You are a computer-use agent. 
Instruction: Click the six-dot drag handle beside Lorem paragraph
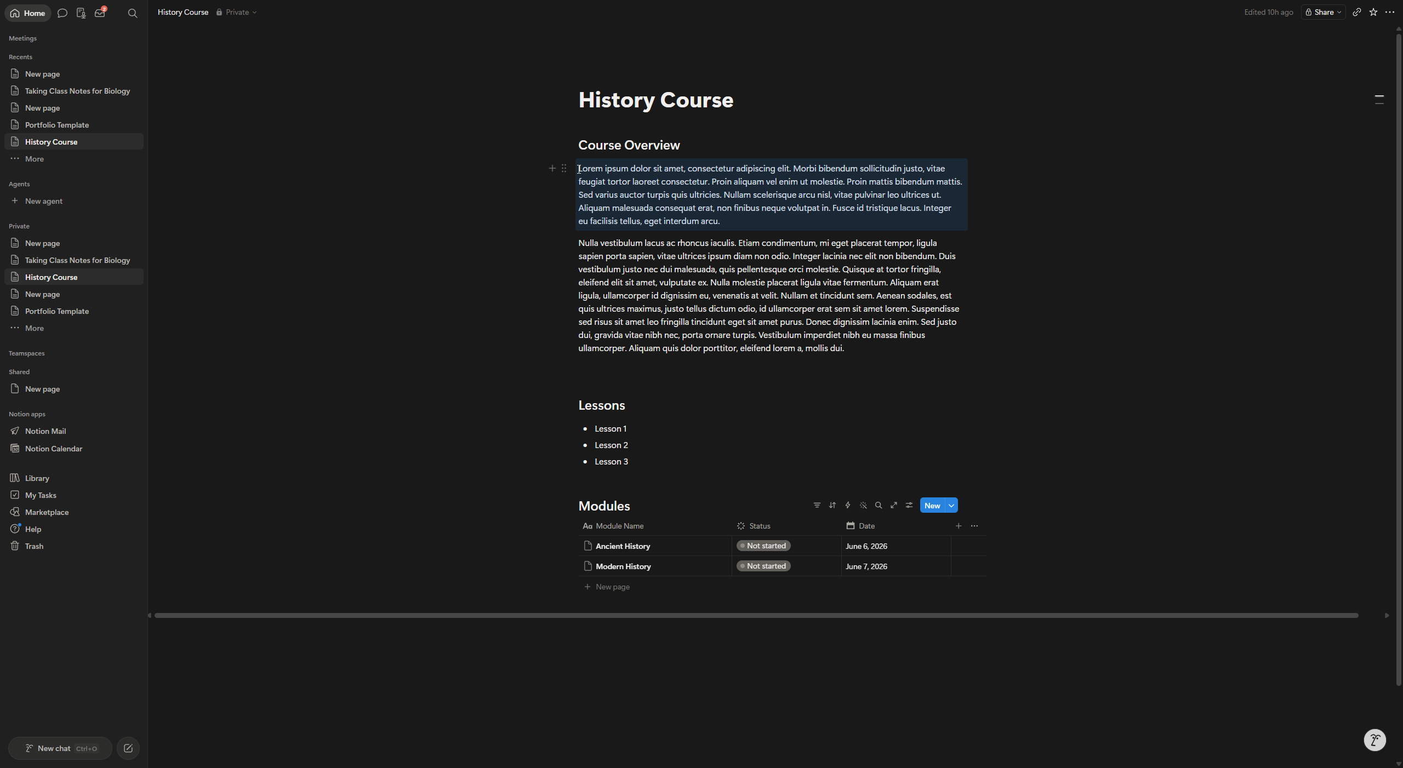pos(564,168)
